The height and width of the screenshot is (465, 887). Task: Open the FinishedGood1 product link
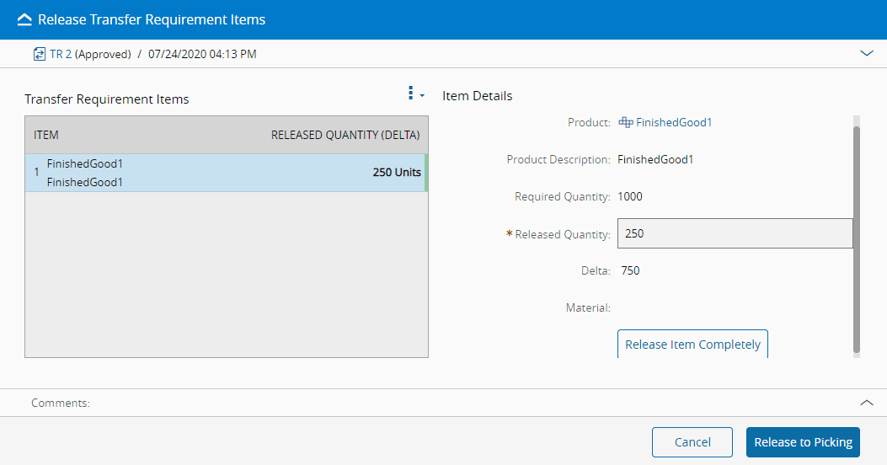(674, 122)
